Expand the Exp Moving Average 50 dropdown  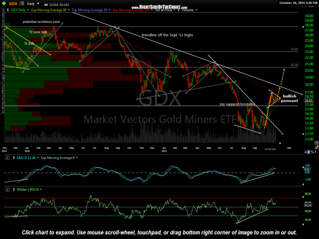pyautogui.click(x=69, y=10)
